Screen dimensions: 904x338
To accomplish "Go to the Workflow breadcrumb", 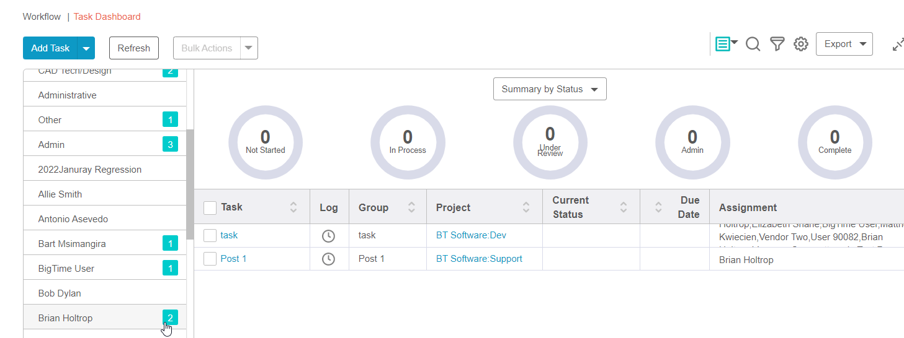I will coord(42,17).
